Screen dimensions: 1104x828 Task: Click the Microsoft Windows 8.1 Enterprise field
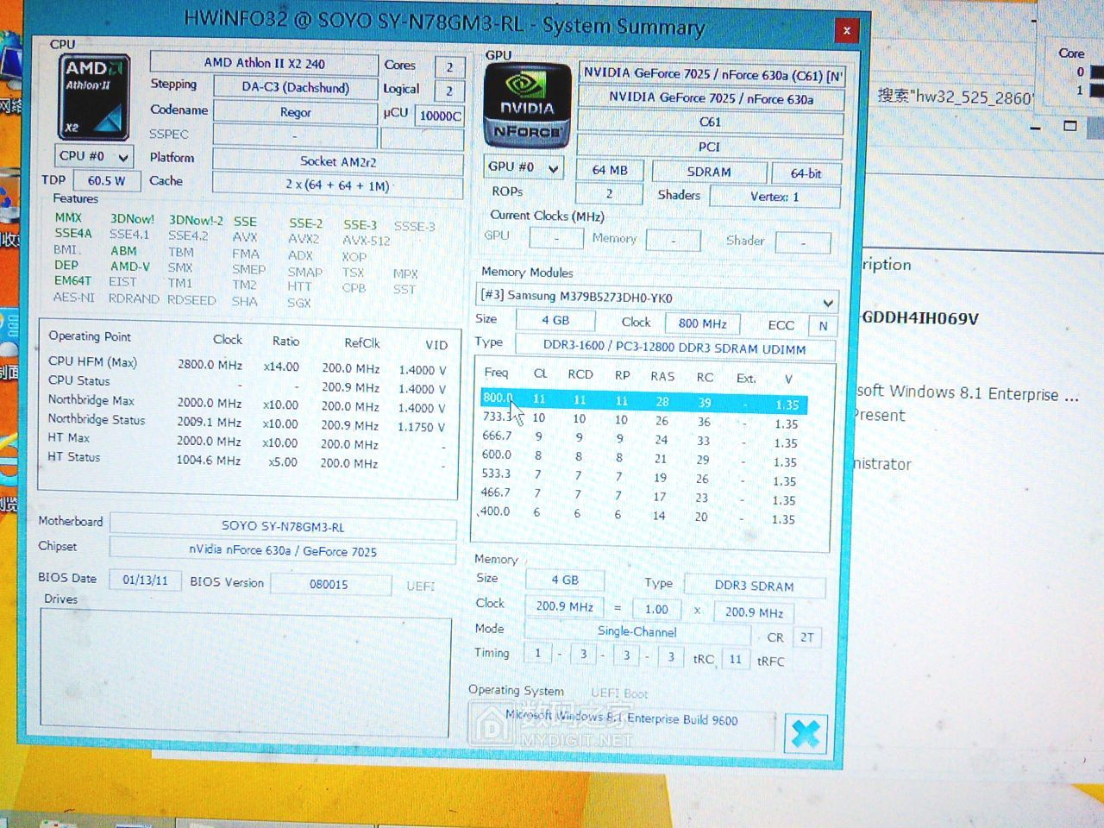621,720
